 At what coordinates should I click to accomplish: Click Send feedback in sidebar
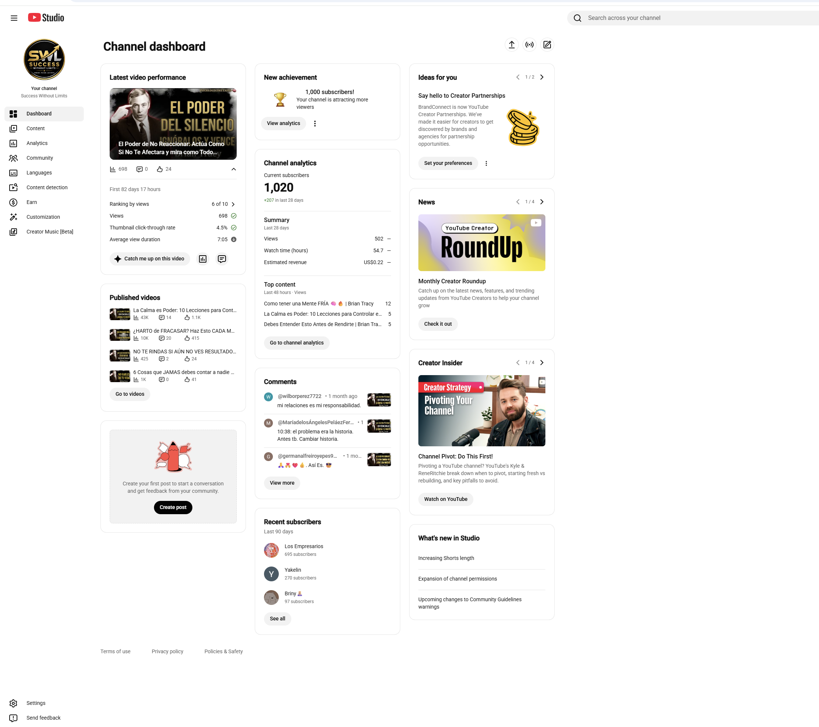click(x=43, y=718)
